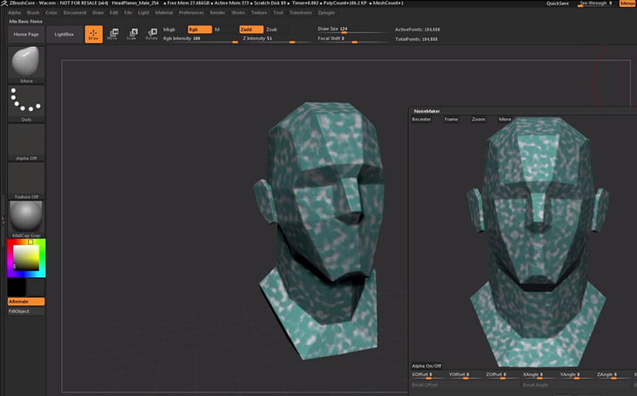Toggle the Alternate color button
The width and height of the screenshot is (637, 396).
coord(26,301)
